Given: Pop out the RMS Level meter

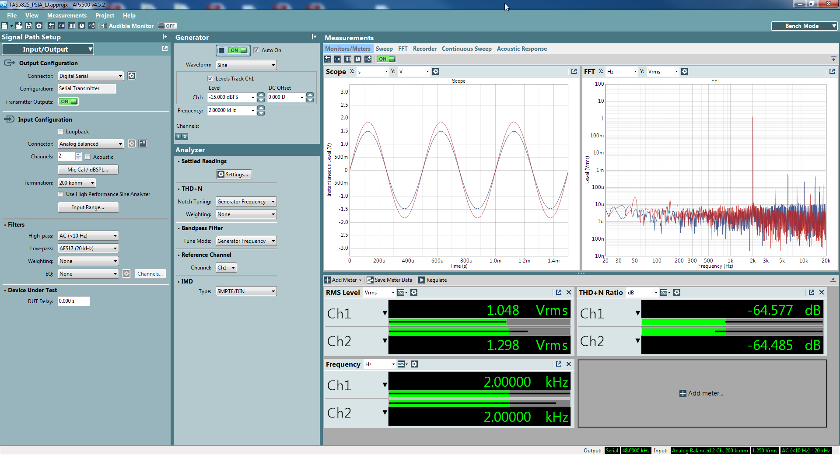Looking at the screenshot, I should tap(559, 292).
